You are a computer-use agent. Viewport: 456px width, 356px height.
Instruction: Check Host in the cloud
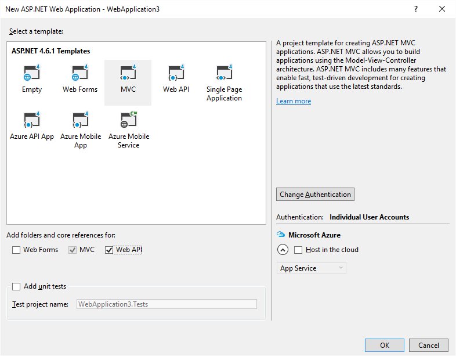pos(298,250)
